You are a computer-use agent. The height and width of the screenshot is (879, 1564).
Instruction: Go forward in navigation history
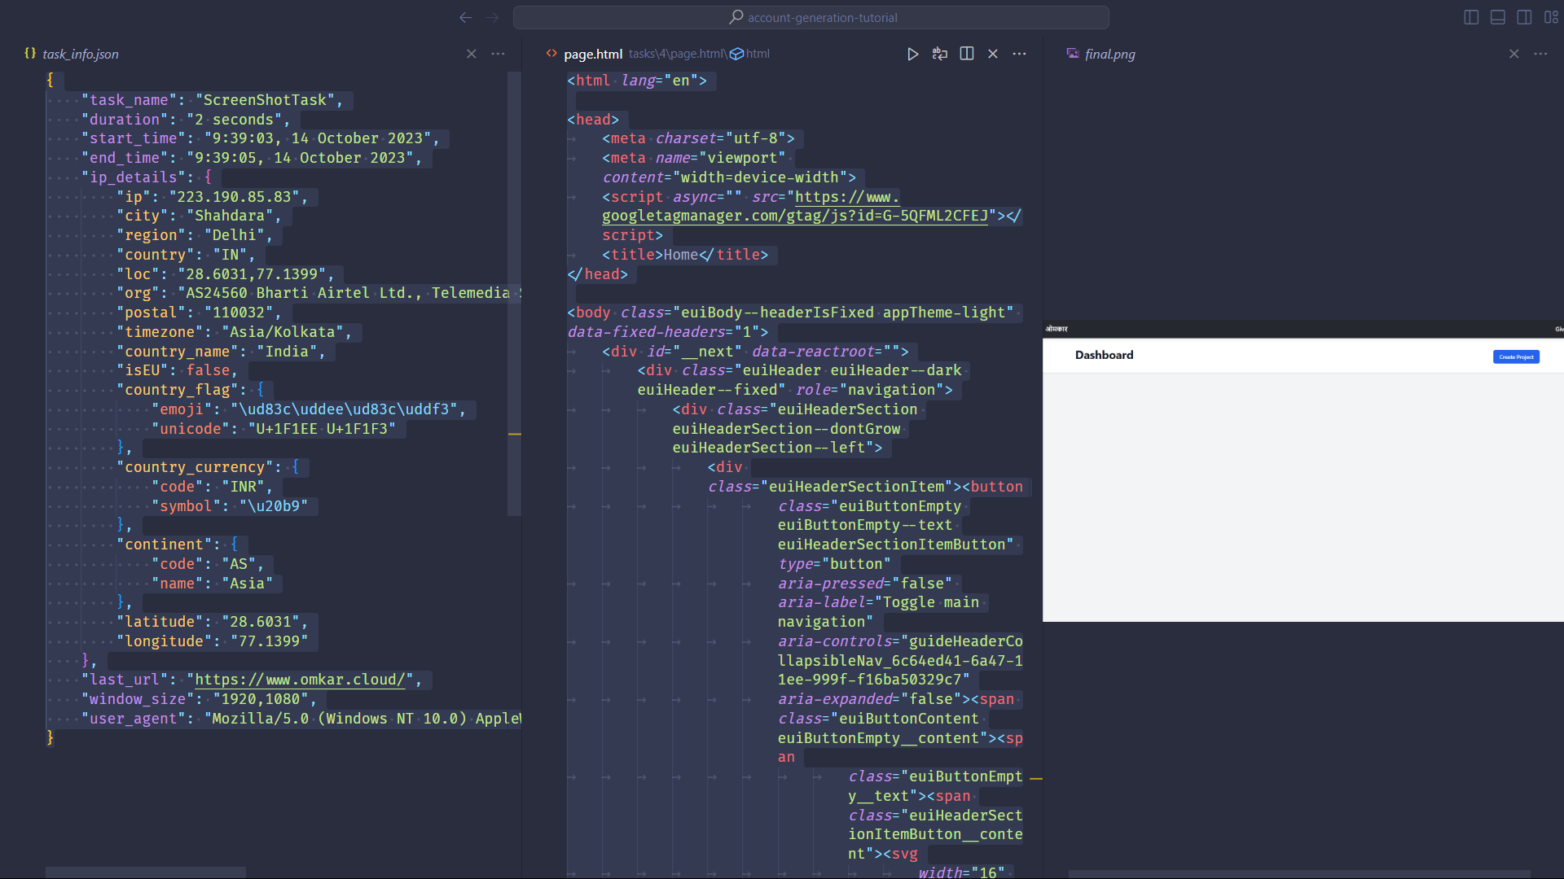[x=492, y=17]
